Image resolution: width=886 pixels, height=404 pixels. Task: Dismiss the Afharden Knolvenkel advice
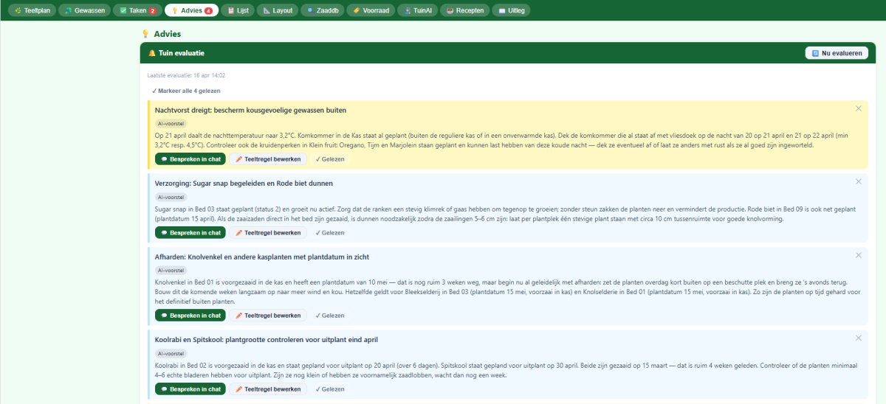pos(858,255)
